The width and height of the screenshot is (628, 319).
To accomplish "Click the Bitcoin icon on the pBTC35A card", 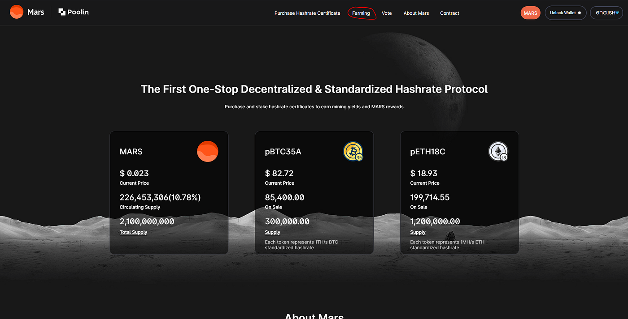I will tap(353, 151).
